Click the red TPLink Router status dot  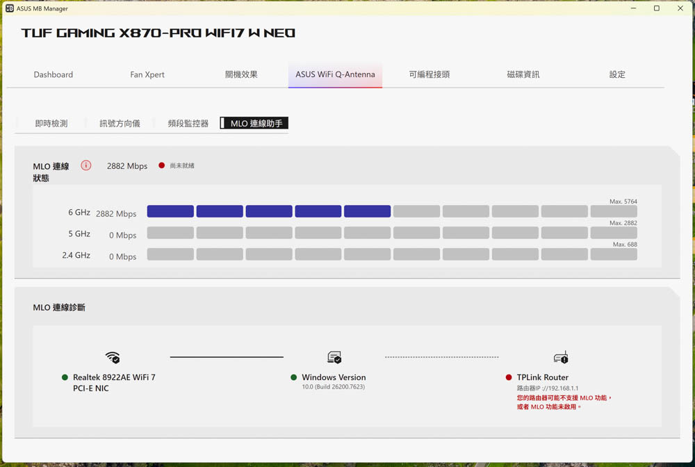click(x=509, y=377)
